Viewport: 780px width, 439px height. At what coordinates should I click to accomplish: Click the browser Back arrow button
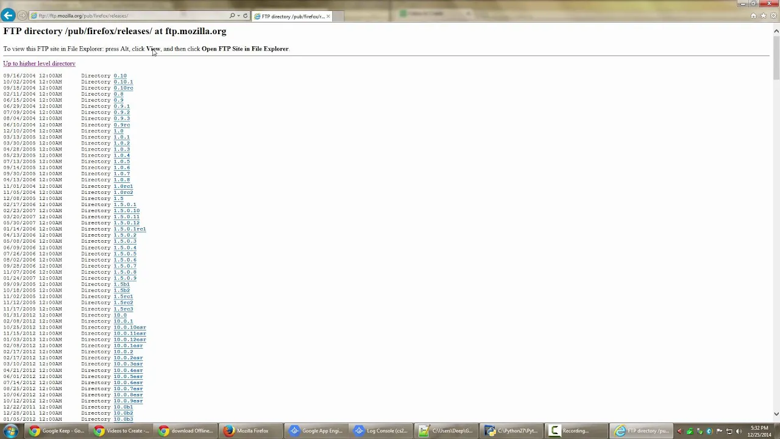click(8, 15)
